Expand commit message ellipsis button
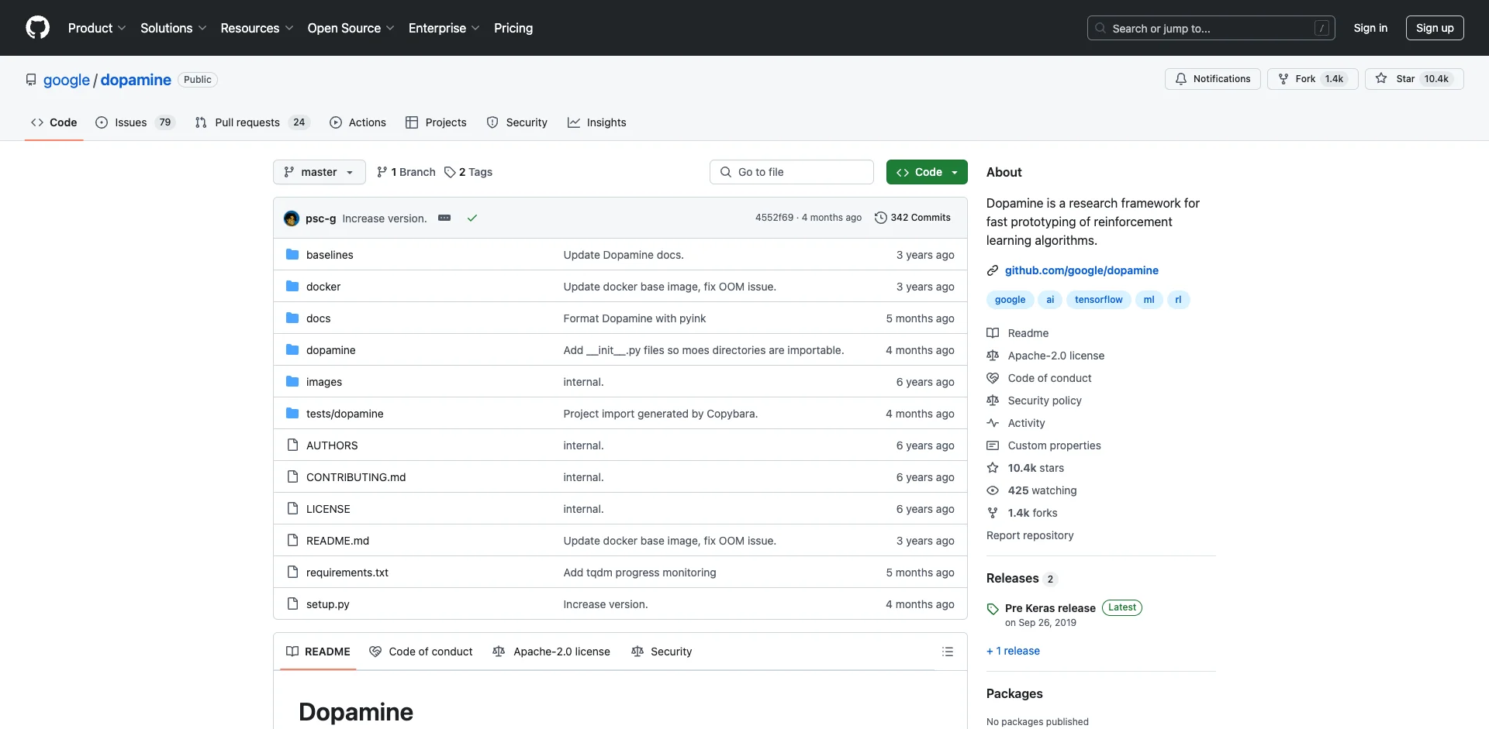 point(444,218)
